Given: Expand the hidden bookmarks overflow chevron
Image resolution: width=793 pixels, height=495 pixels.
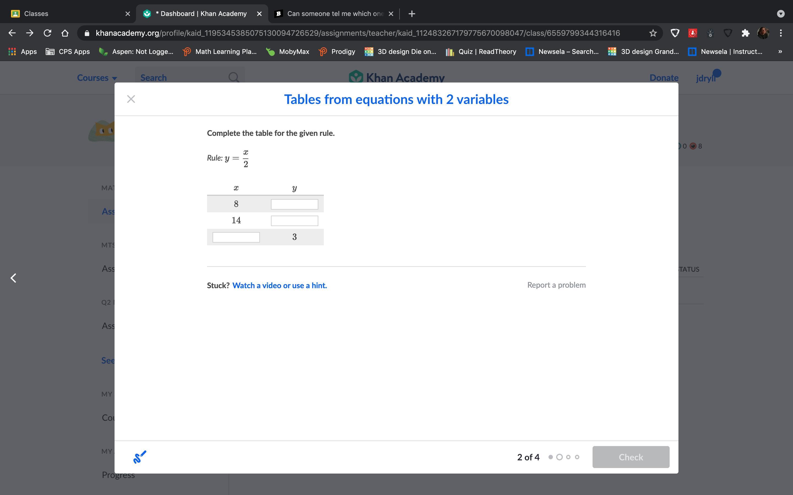Looking at the screenshot, I should 780,52.
